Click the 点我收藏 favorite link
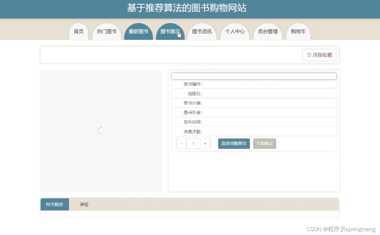Image resolution: width=380 pixels, height=235 pixels. point(322,55)
